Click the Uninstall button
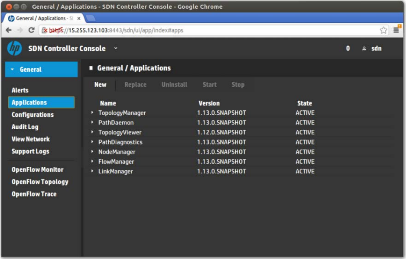The height and width of the screenshot is (259, 406). click(174, 85)
